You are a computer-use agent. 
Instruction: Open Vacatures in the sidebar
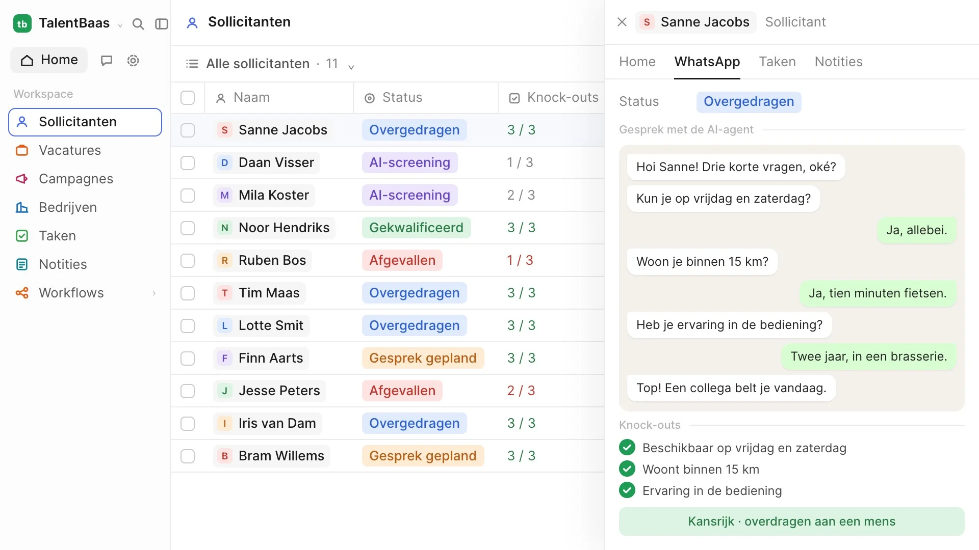[85, 150]
